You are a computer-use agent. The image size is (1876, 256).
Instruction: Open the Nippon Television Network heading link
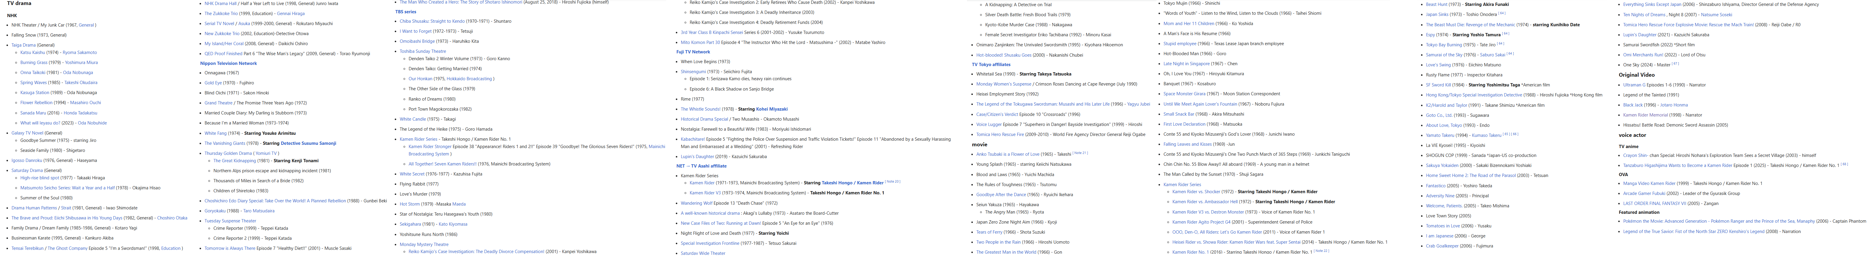[x=229, y=63]
